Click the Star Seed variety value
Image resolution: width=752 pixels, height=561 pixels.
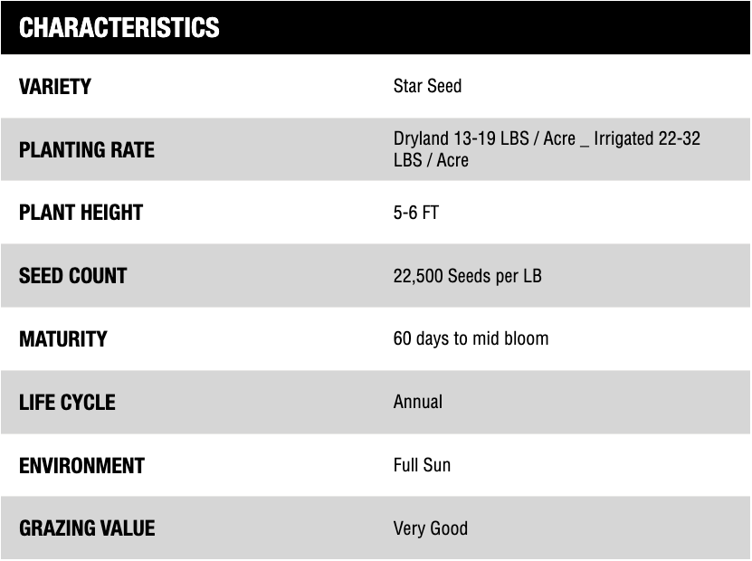click(427, 87)
